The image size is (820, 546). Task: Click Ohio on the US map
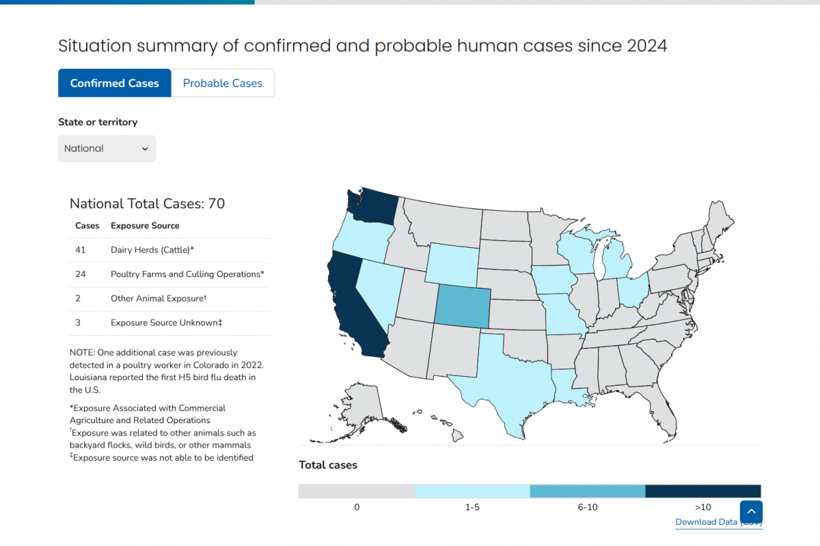[x=633, y=290]
